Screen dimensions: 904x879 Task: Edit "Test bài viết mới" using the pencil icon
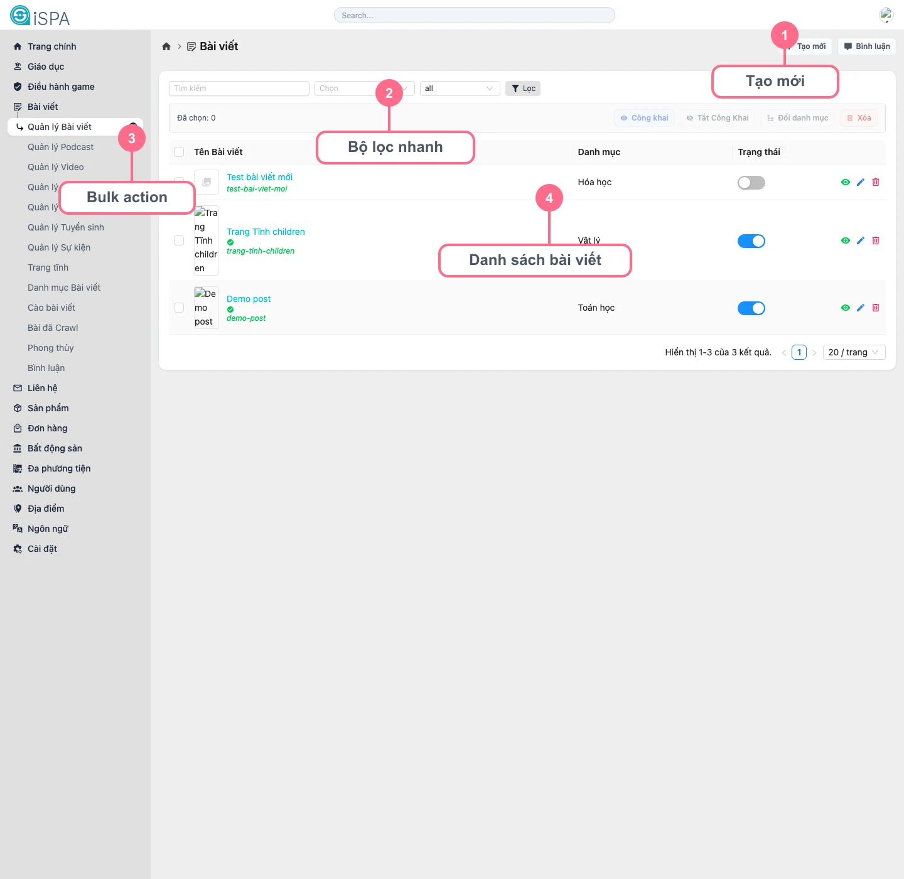(860, 182)
